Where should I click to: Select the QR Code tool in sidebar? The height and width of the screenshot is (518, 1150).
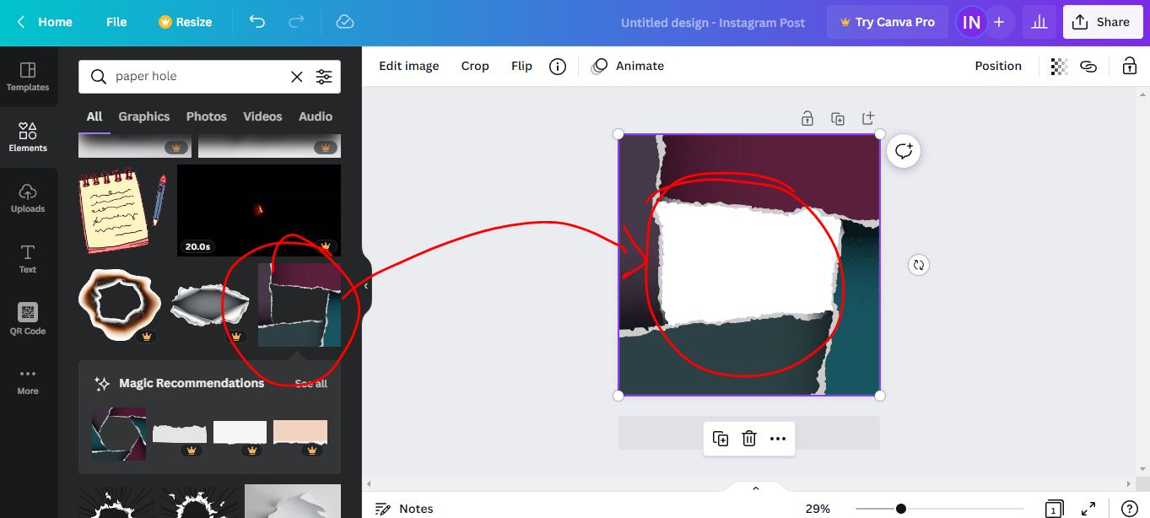[28, 318]
